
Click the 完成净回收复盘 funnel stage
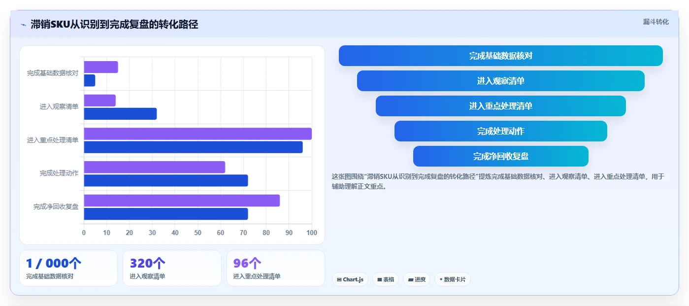501,156
